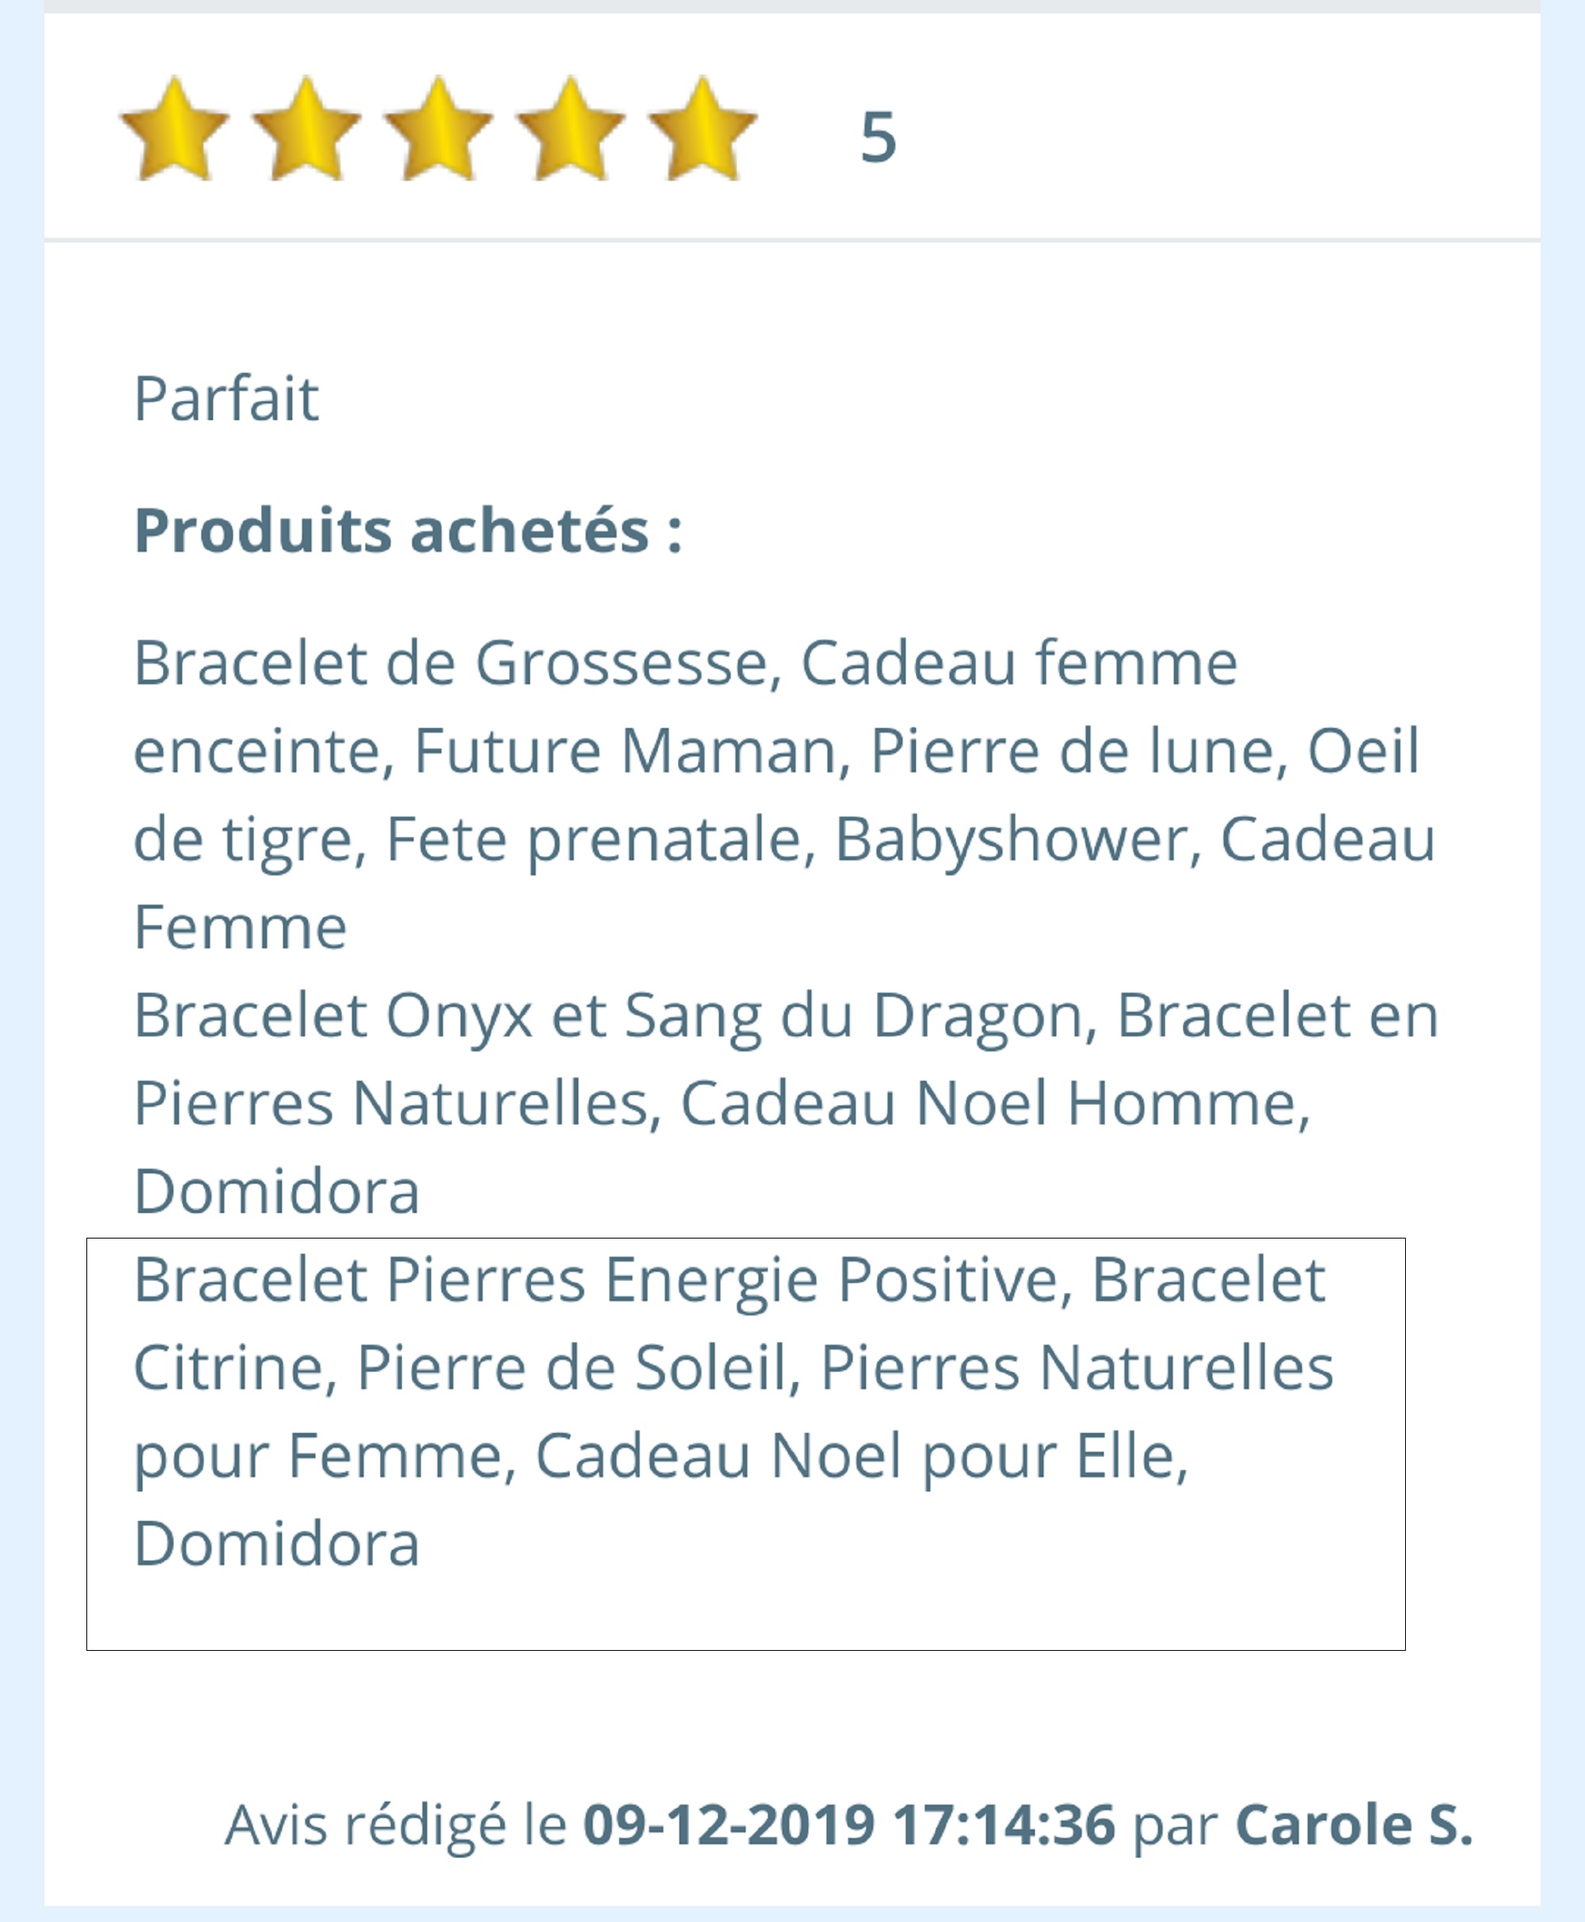Click the 'Parfait' review comment

227,399
